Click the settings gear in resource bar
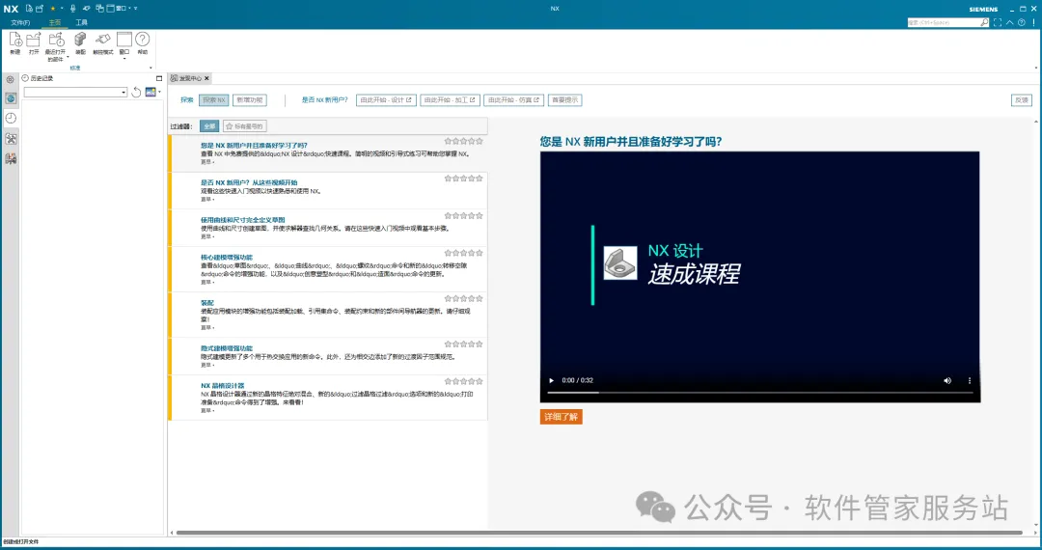Screen dimensions: 1042x550 click(x=11, y=80)
